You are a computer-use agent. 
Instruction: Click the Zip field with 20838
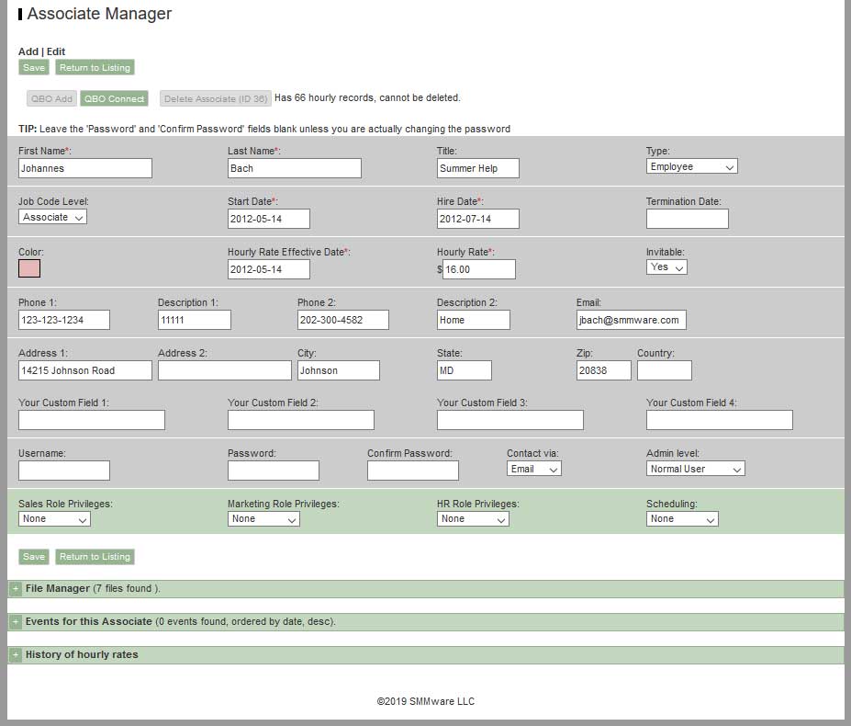coord(603,370)
